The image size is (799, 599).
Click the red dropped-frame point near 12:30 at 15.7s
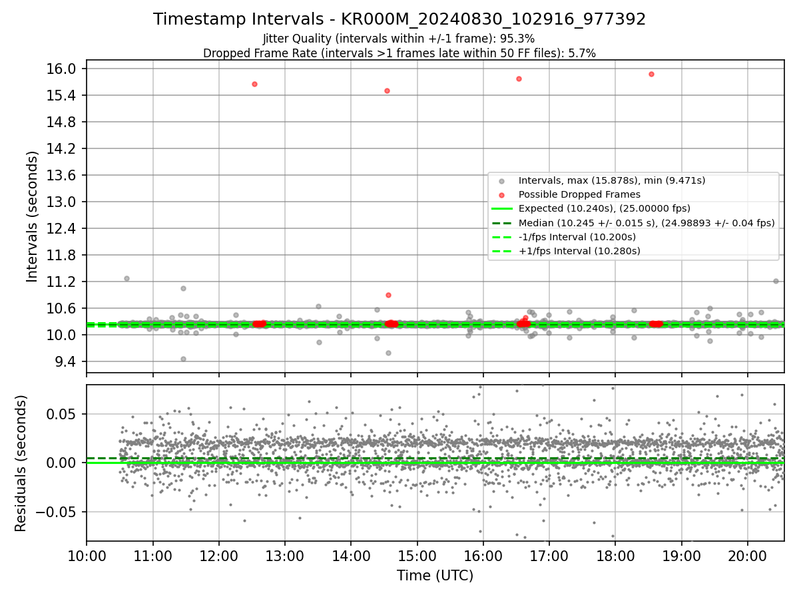[x=254, y=84]
